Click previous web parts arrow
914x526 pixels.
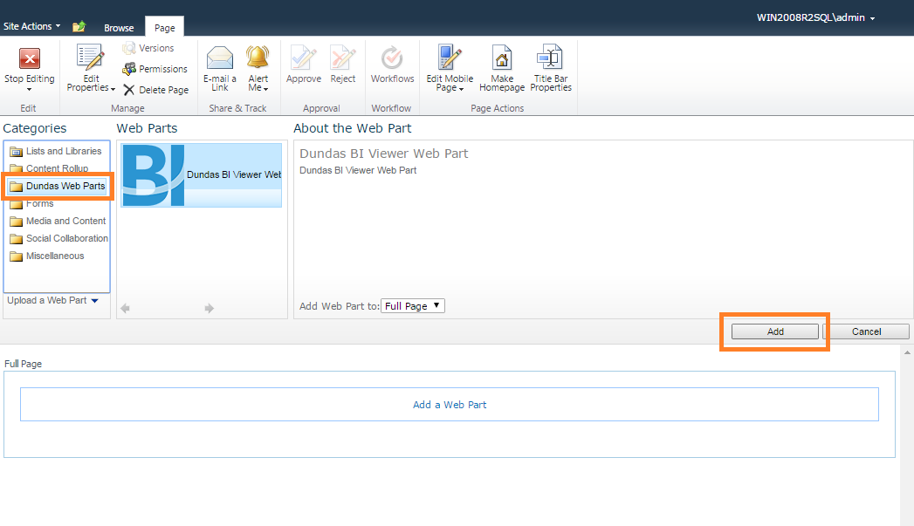pyautogui.click(x=126, y=308)
